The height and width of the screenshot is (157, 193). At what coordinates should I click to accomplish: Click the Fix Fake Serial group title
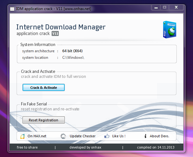point(34,104)
